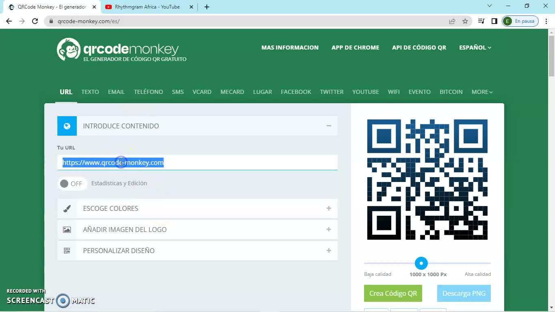The height and width of the screenshot is (312, 555).
Task: Select the URL tab
Action: (x=66, y=92)
